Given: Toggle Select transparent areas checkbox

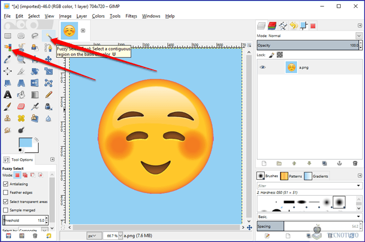Looking at the screenshot, I should point(6,201).
